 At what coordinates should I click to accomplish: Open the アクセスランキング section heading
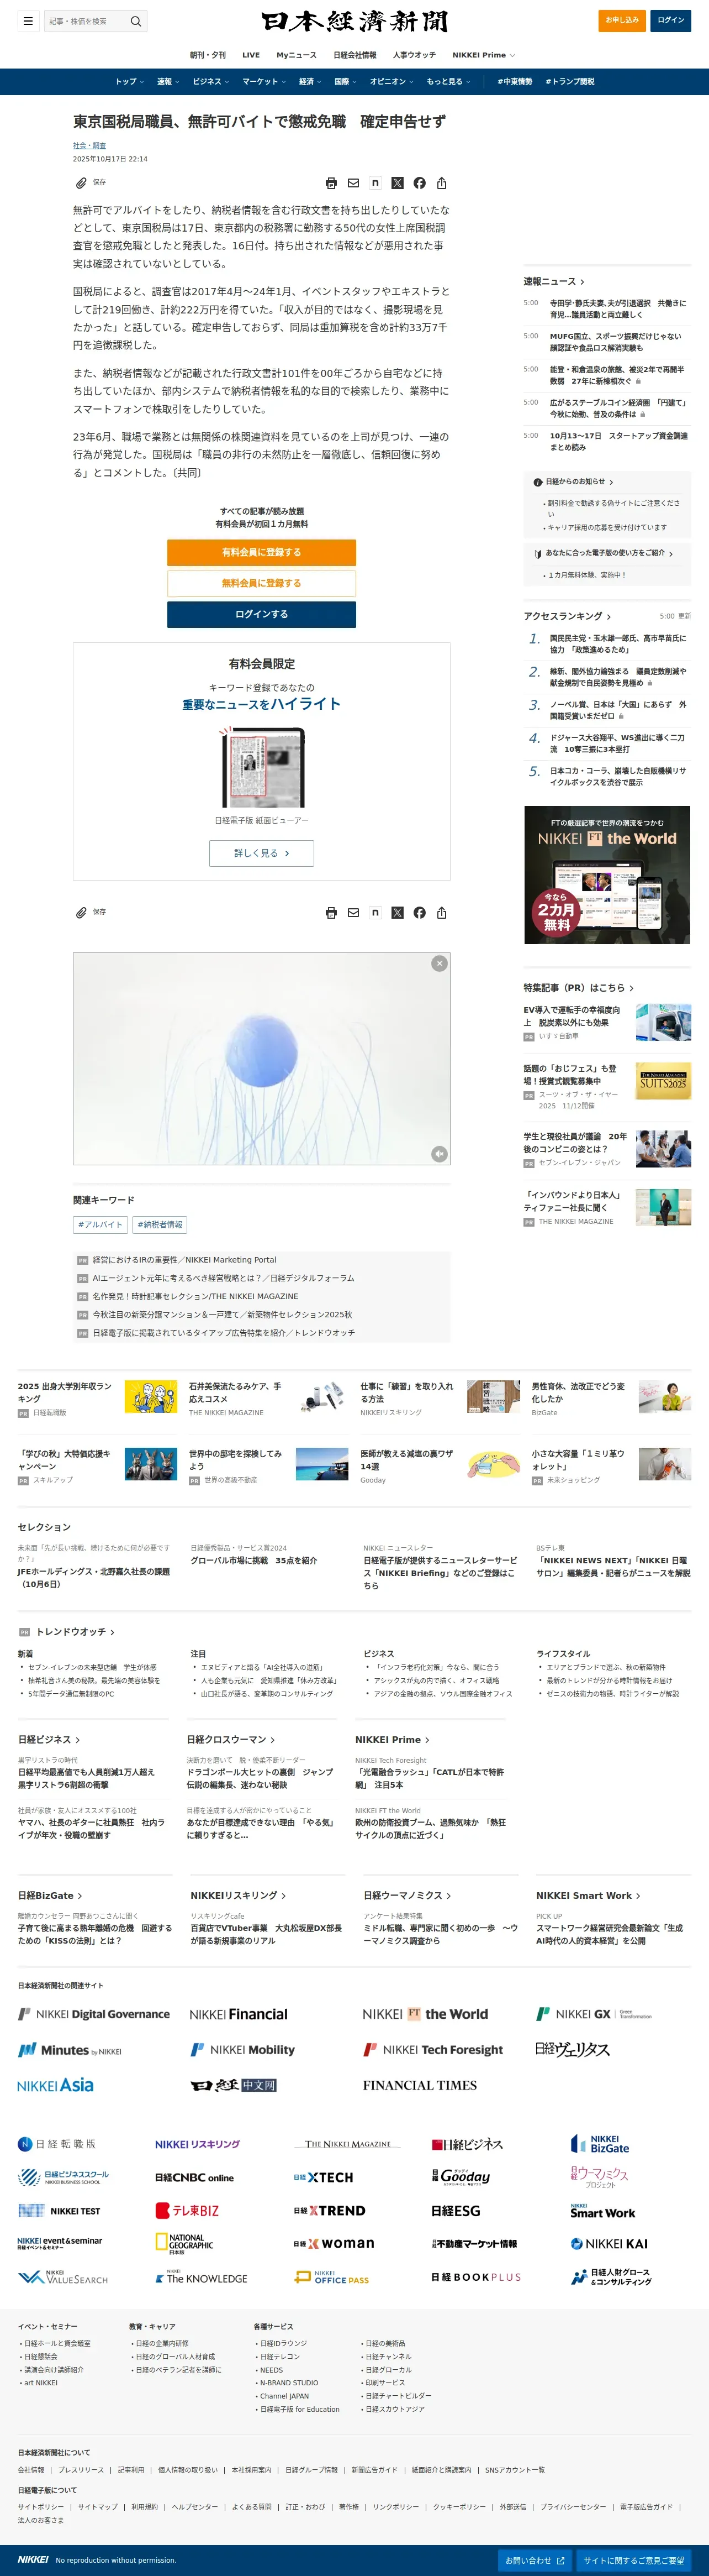[567, 616]
